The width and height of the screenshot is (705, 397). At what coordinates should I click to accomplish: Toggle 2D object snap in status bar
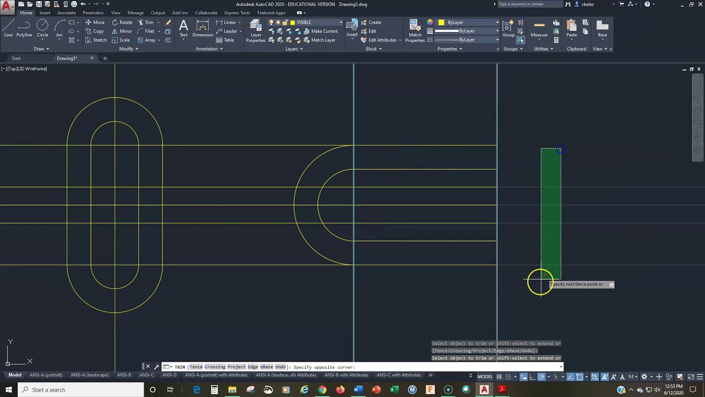coord(580,377)
